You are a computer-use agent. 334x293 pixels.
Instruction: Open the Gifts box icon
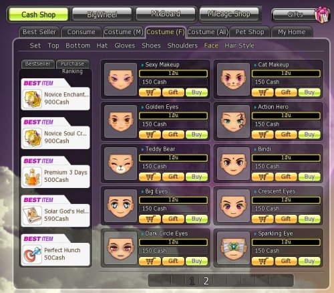pyautogui.click(x=322, y=15)
